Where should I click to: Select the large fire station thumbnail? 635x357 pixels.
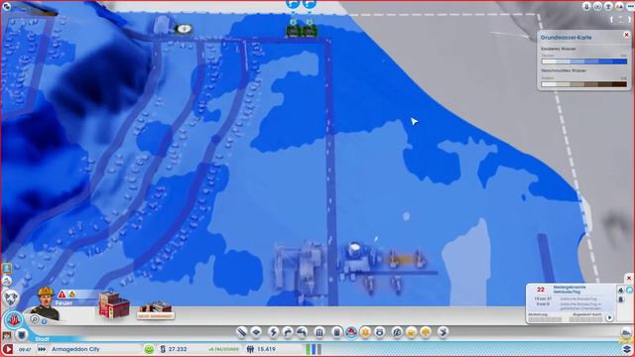[x=156, y=310]
